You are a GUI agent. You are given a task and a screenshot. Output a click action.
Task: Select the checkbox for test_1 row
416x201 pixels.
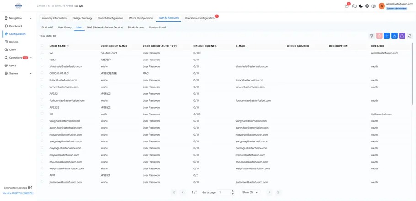point(42,60)
